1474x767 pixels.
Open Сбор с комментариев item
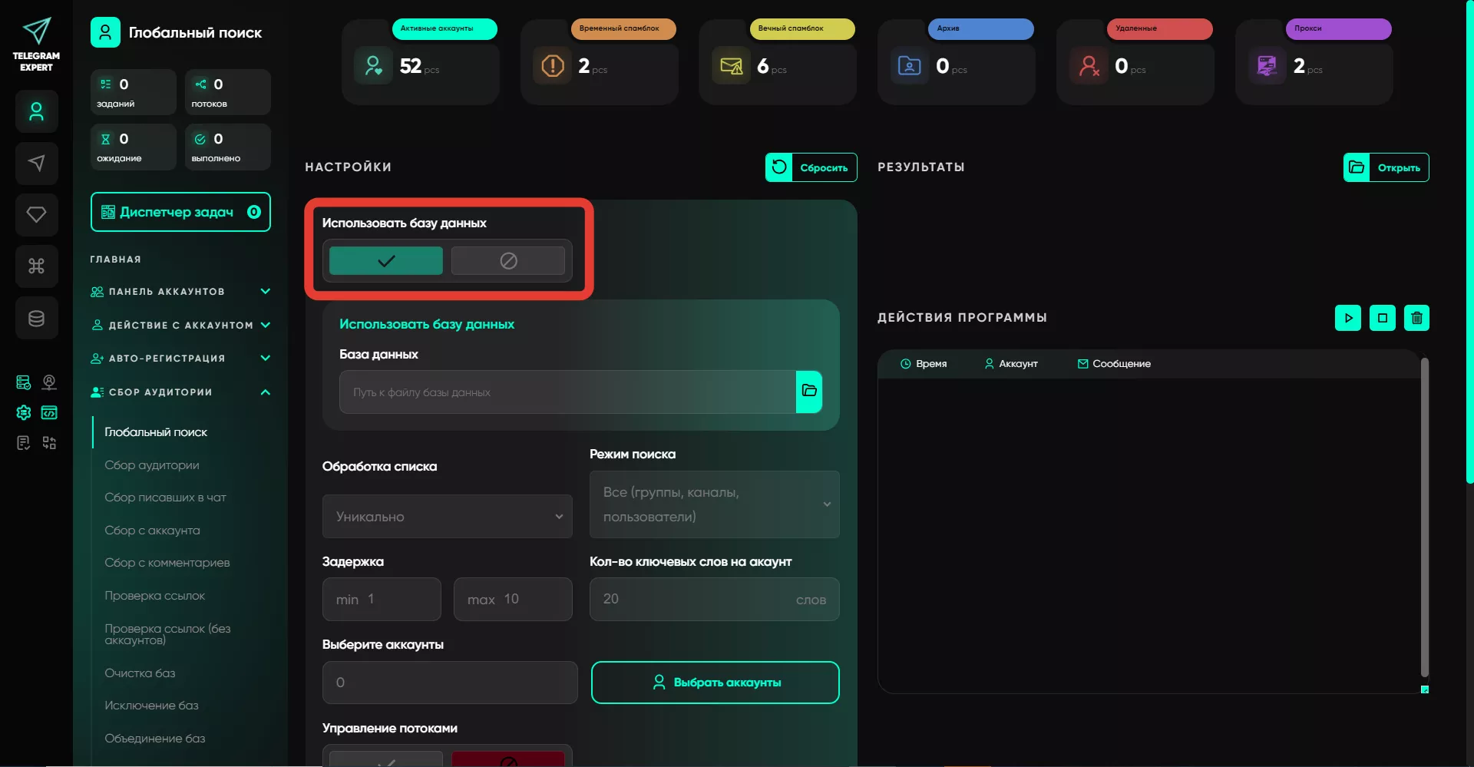click(x=167, y=563)
